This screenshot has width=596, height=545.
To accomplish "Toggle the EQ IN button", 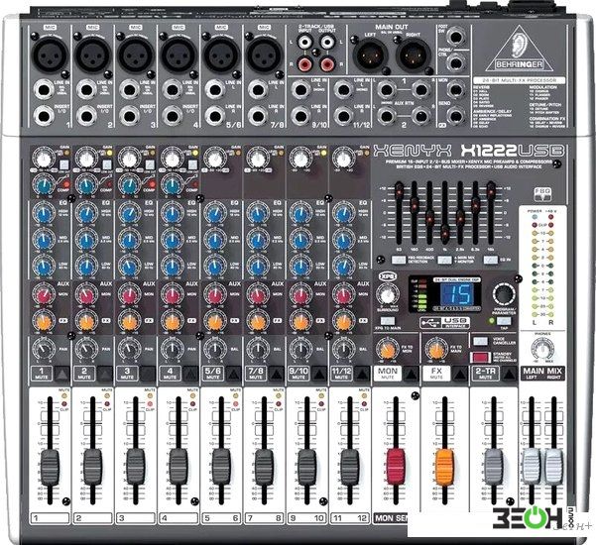I will [x=491, y=261].
